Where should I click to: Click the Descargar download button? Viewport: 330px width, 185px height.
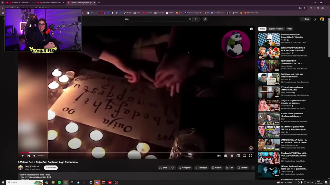201,168
